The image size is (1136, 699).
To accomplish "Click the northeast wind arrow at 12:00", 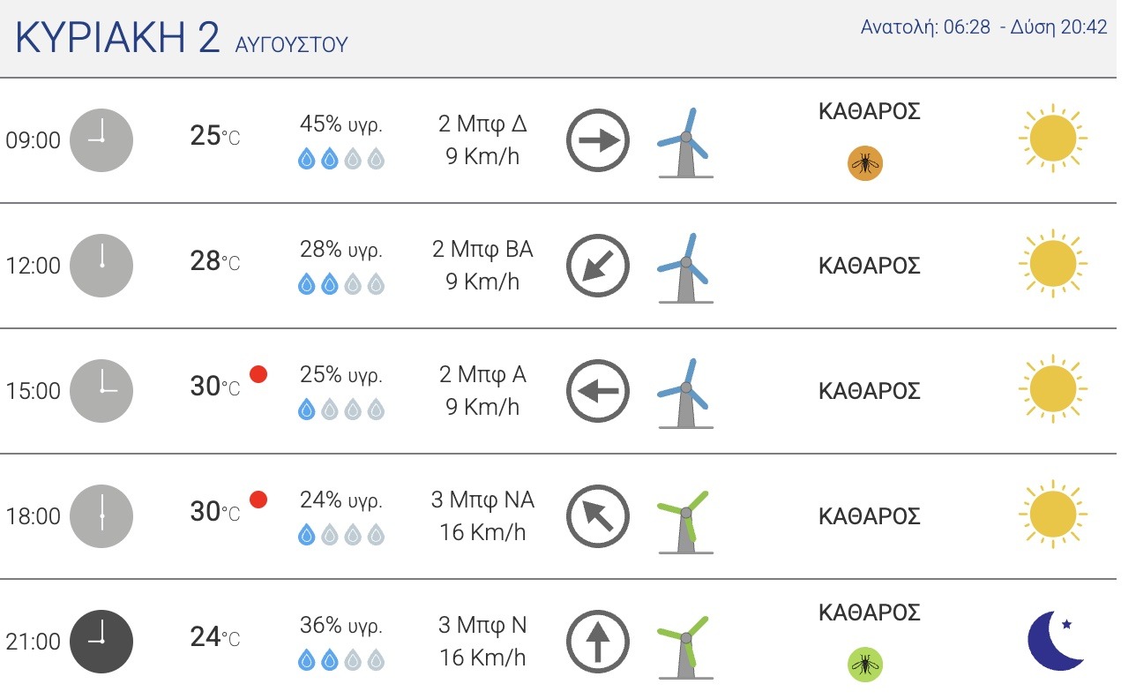I will pyautogui.click(x=597, y=266).
